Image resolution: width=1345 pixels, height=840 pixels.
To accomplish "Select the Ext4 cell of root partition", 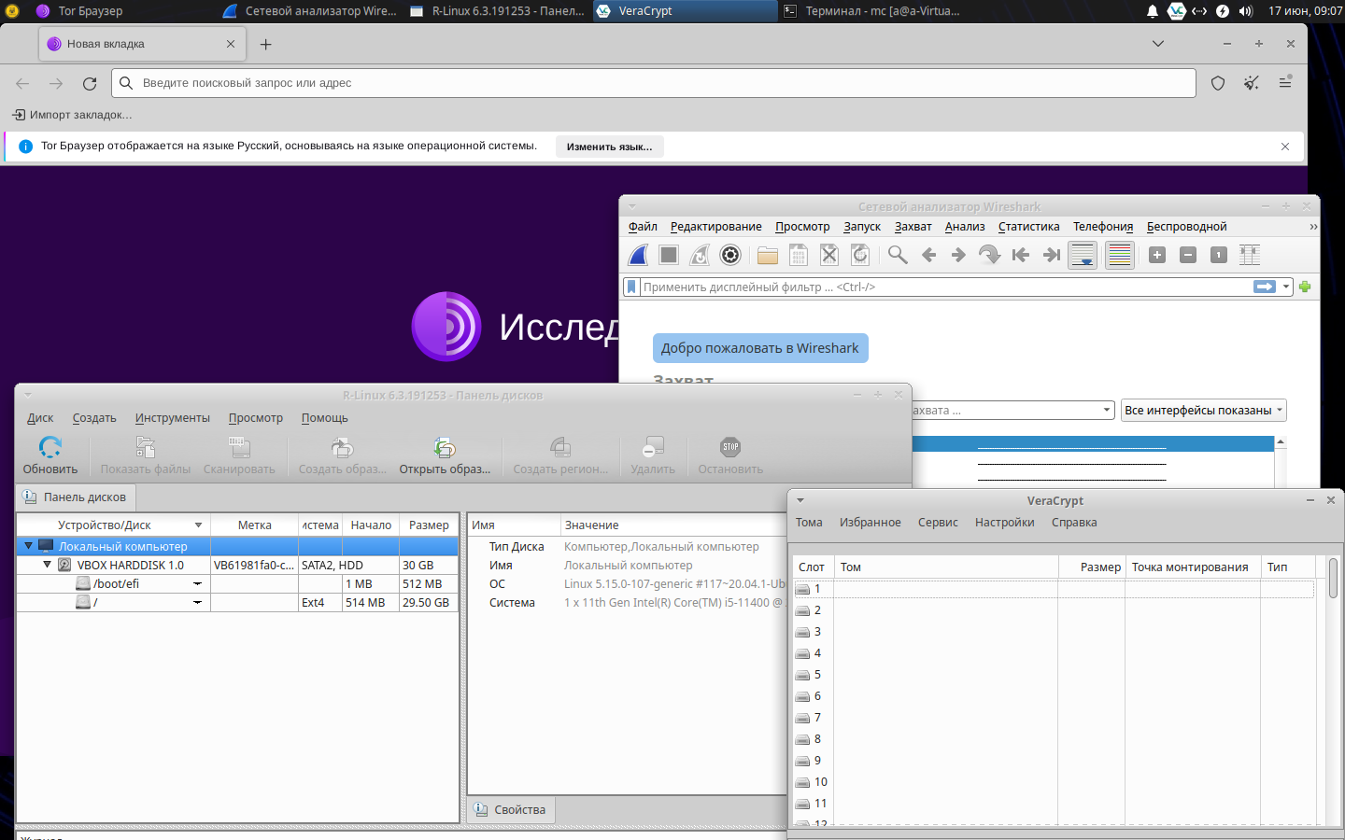I will click(320, 602).
